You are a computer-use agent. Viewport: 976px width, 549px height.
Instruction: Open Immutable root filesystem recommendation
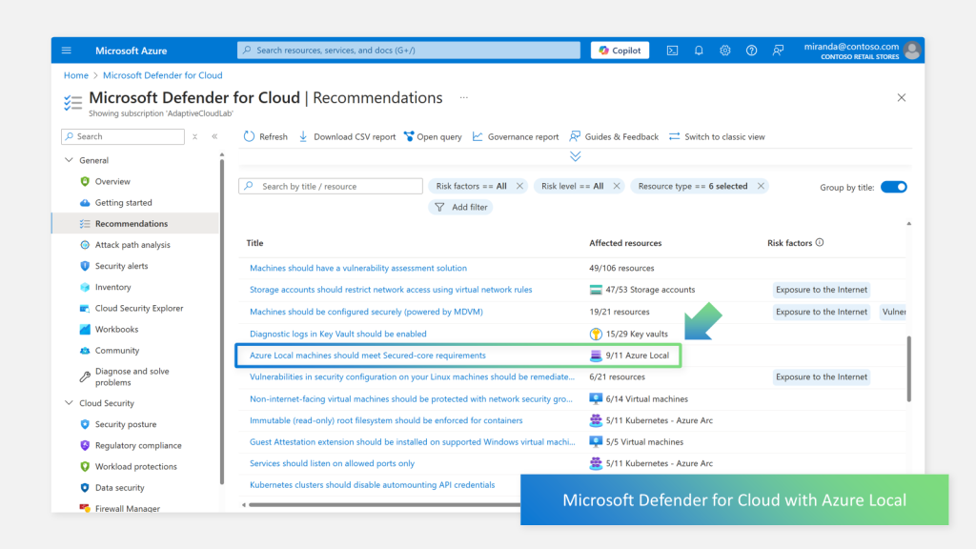coord(386,420)
